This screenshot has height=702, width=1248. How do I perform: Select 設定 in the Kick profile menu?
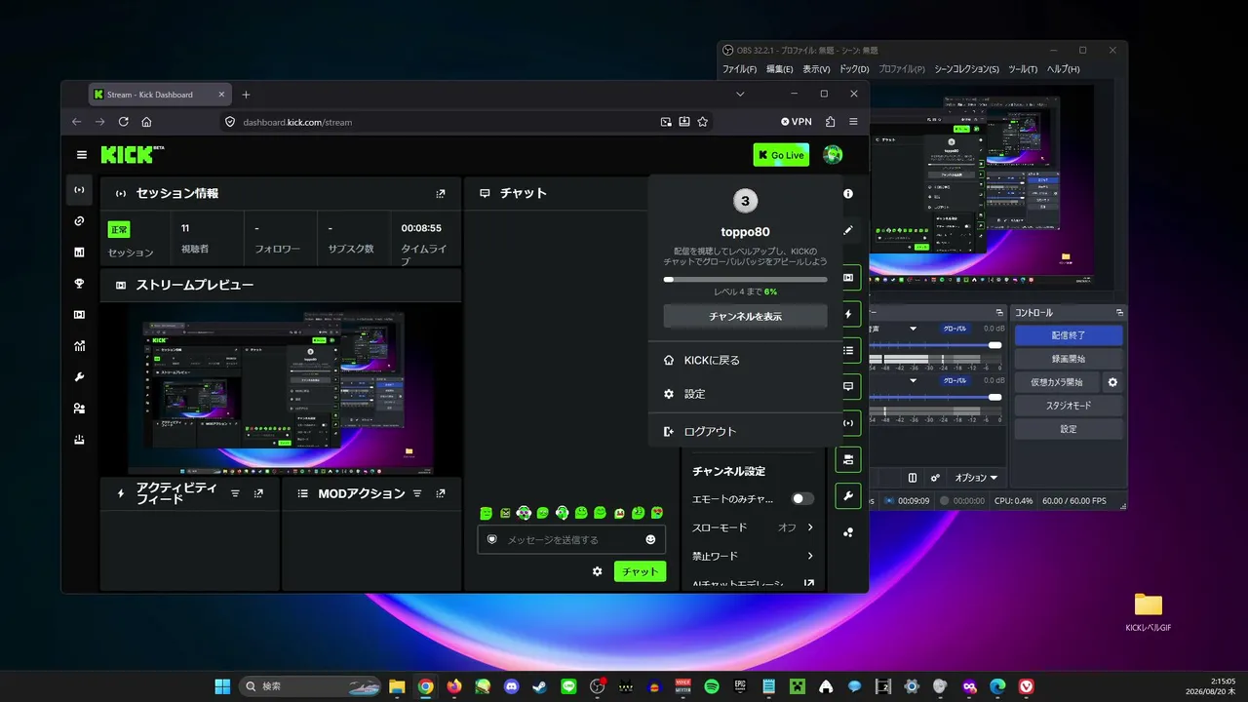click(x=746, y=394)
